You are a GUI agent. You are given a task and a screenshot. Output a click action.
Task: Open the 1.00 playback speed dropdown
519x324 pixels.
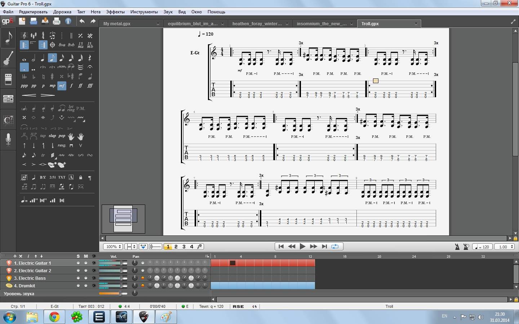pyautogui.click(x=504, y=247)
